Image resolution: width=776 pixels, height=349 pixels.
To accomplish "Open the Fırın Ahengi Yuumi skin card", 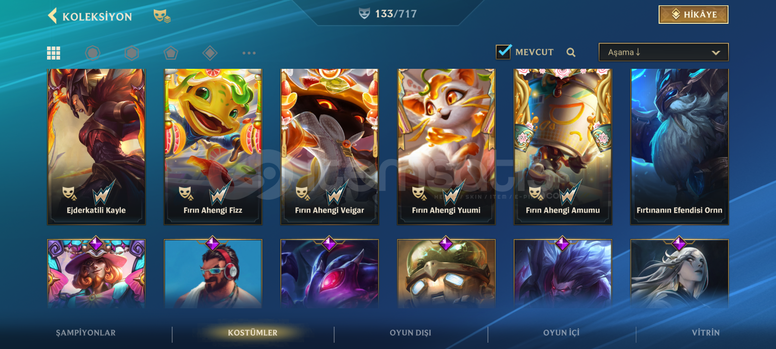I will click(446, 146).
